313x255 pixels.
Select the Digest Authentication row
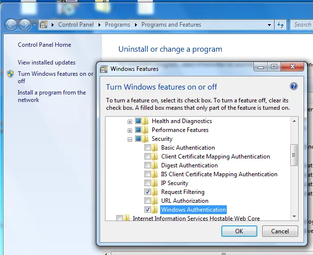click(189, 165)
